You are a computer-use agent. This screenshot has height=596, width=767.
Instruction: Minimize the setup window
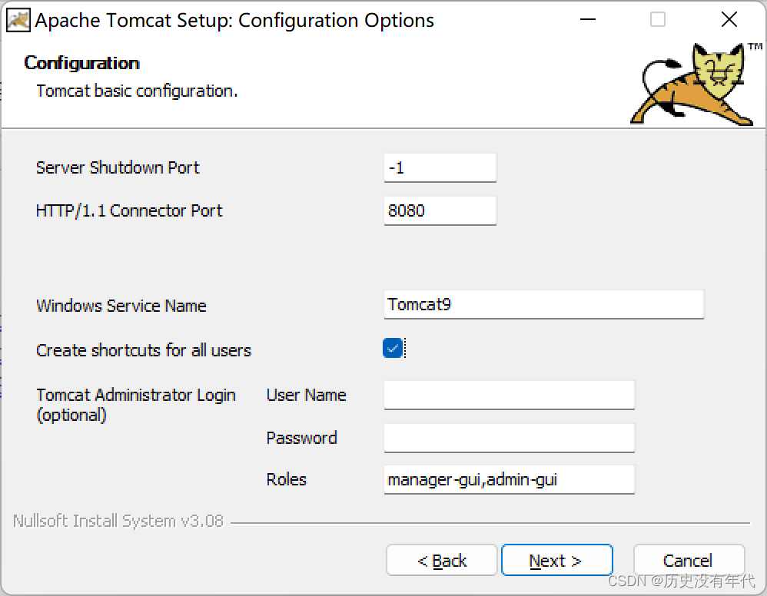[x=587, y=19]
